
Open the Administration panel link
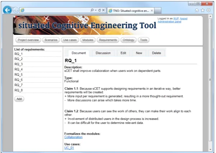point(169,22)
